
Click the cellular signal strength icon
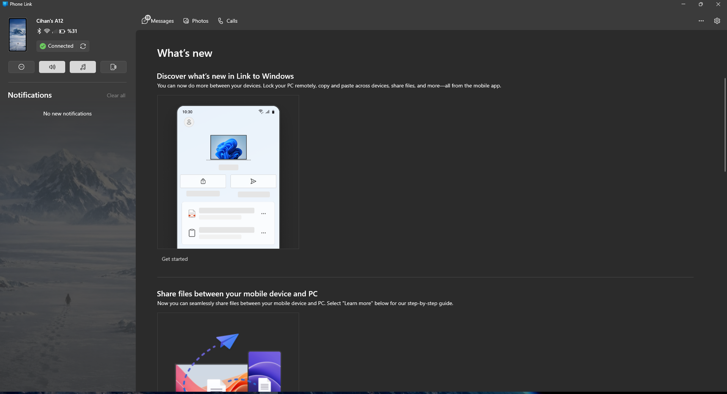(x=55, y=31)
